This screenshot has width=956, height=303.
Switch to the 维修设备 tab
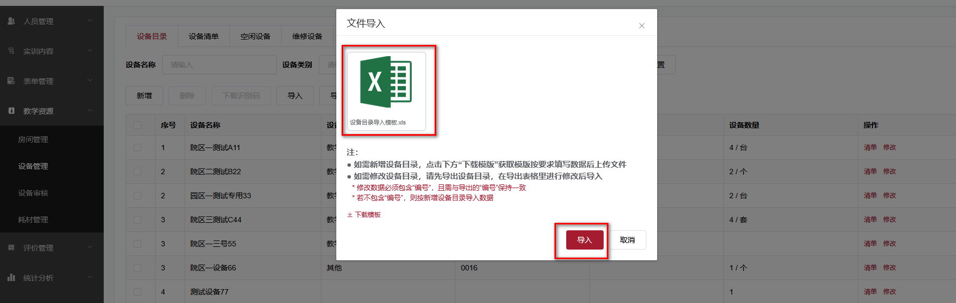point(307,36)
